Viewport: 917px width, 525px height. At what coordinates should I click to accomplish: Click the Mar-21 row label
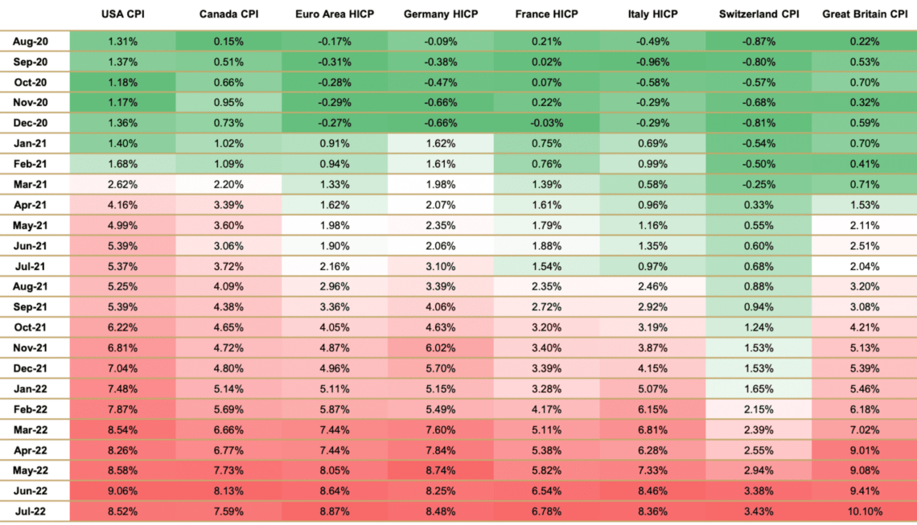coord(34,185)
